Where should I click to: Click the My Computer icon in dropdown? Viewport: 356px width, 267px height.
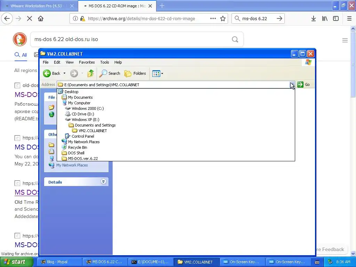coord(64,103)
